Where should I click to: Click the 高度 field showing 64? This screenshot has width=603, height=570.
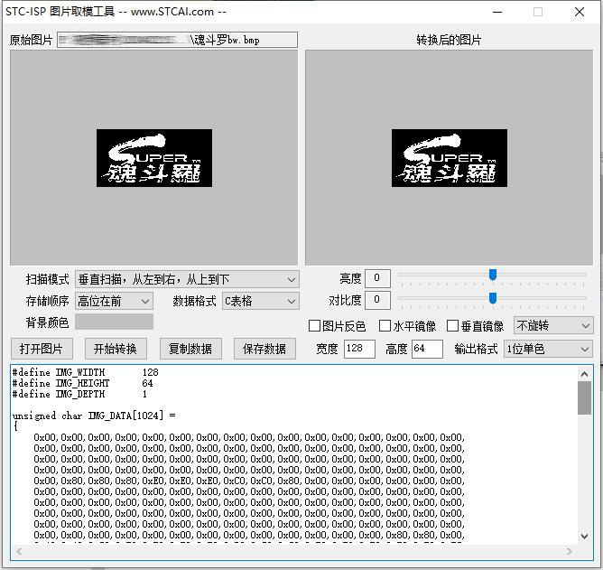click(x=427, y=349)
